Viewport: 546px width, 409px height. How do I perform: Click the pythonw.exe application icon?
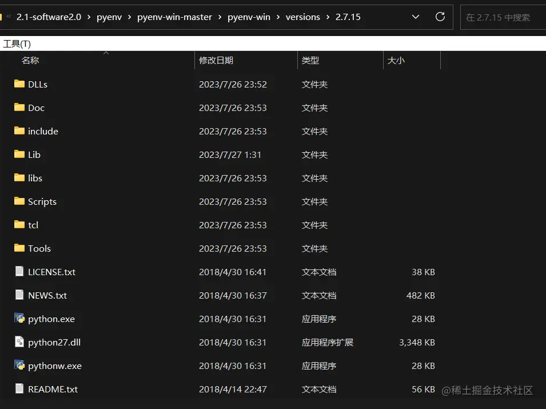point(19,365)
